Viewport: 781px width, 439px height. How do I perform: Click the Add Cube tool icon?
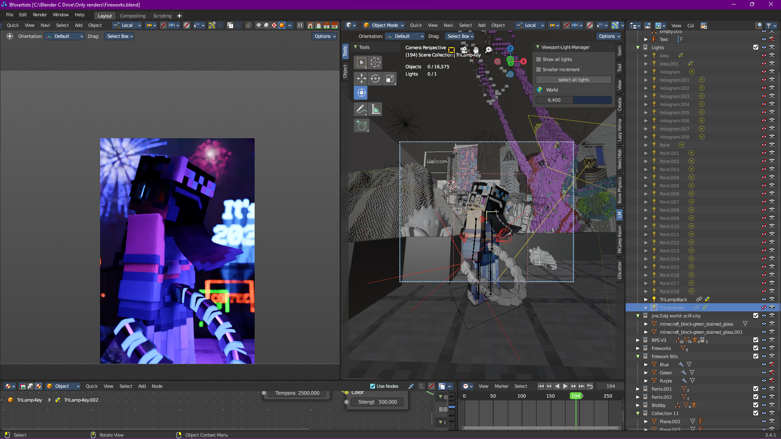coord(361,126)
